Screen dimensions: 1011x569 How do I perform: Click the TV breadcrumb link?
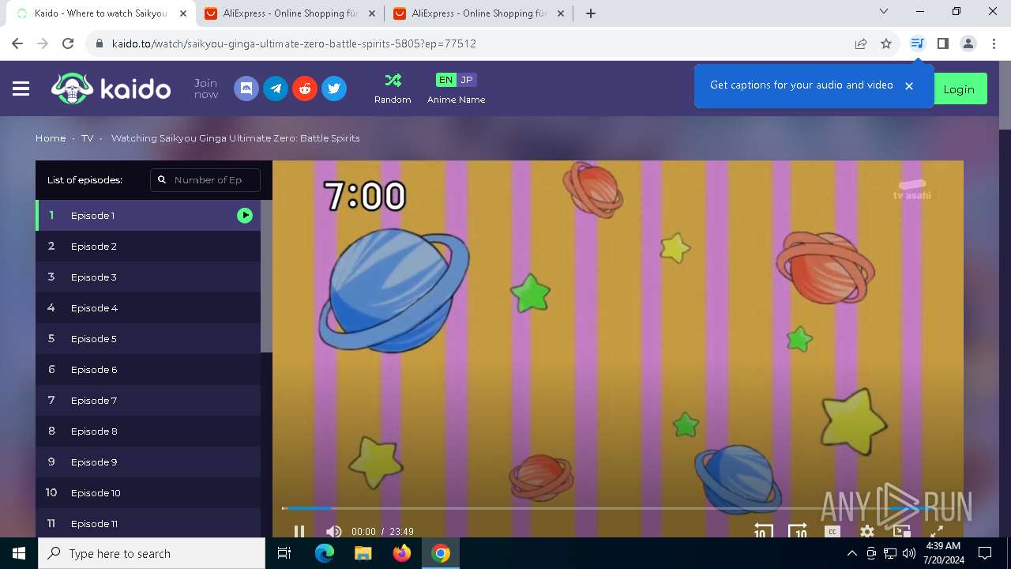pos(87,138)
